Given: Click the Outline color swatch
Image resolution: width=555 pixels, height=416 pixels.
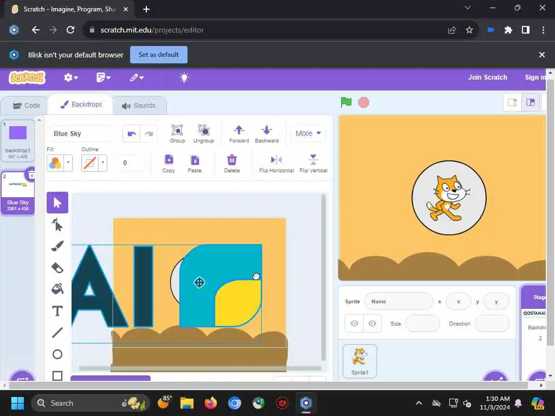Looking at the screenshot, I should click(x=90, y=163).
